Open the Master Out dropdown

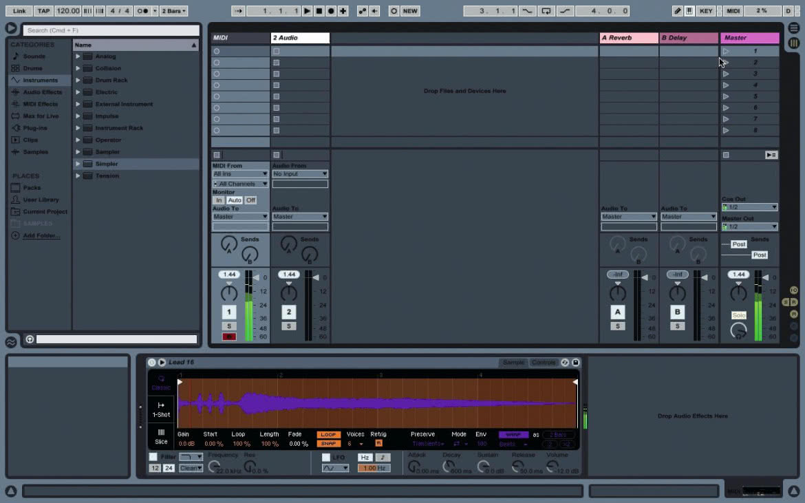pos(749,226)
